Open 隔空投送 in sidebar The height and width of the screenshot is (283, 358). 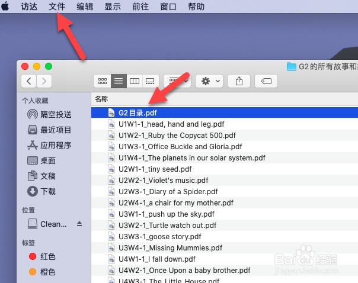point(49,114)
